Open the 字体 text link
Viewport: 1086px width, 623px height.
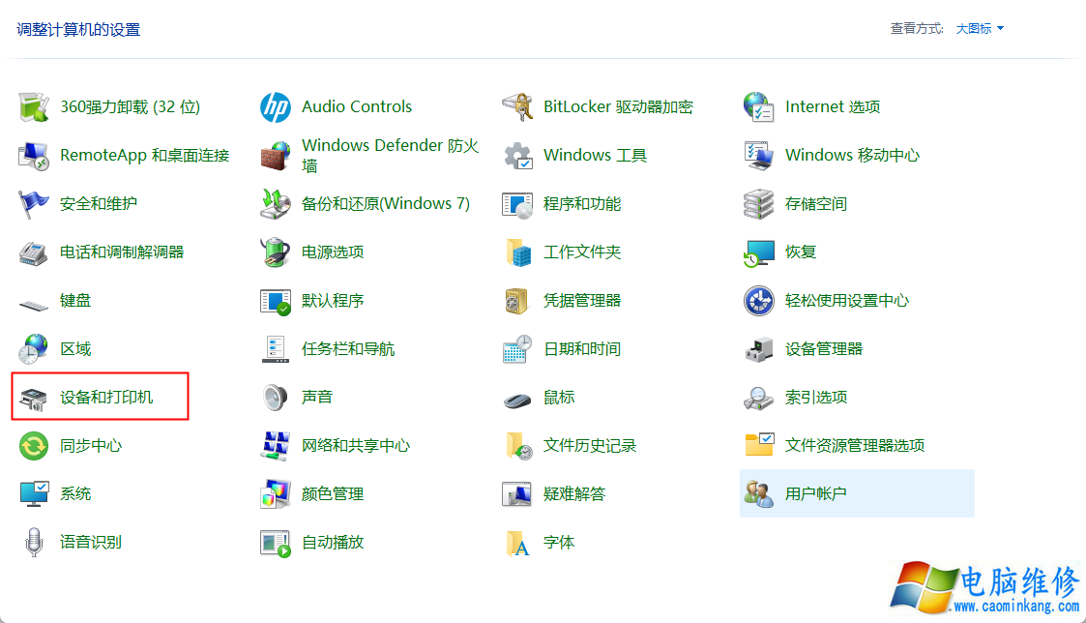(559, 543)
